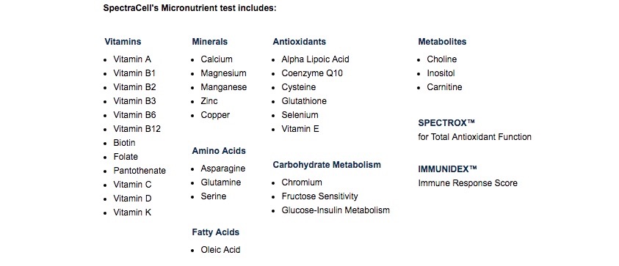Click the Immune Response Score text
The width and height of the screenshot is (619, 266).
[468, 183]
